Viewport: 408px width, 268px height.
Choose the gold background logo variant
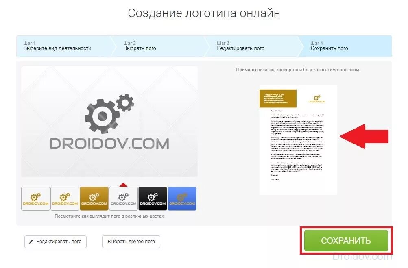[x=94, y=198]
